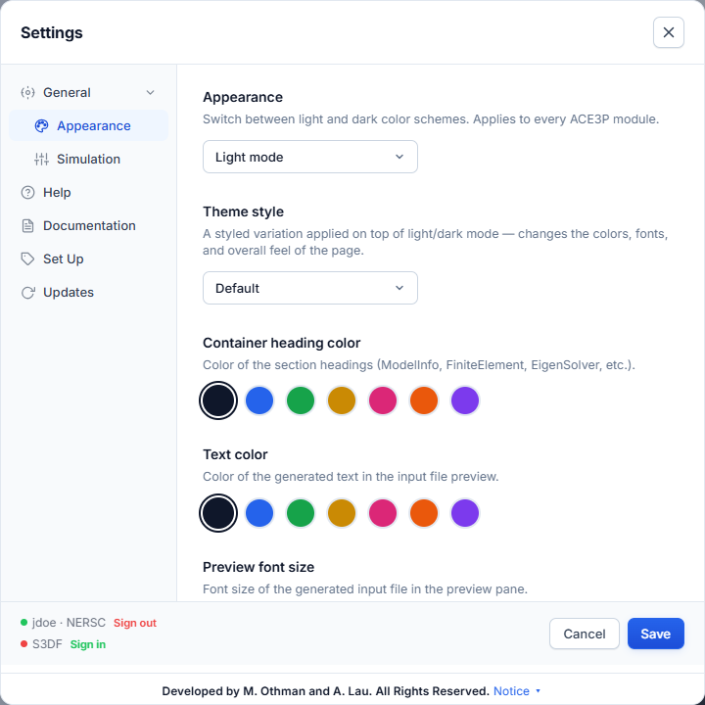705x705 pixels.
Task: Click the Set Up tag icon
Action: click(27, 258)
